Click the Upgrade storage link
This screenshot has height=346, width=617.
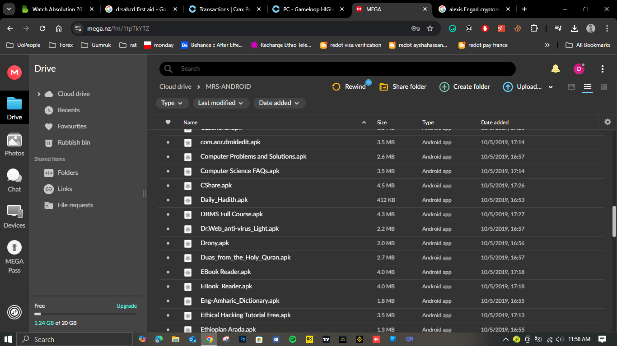(126, 306)
